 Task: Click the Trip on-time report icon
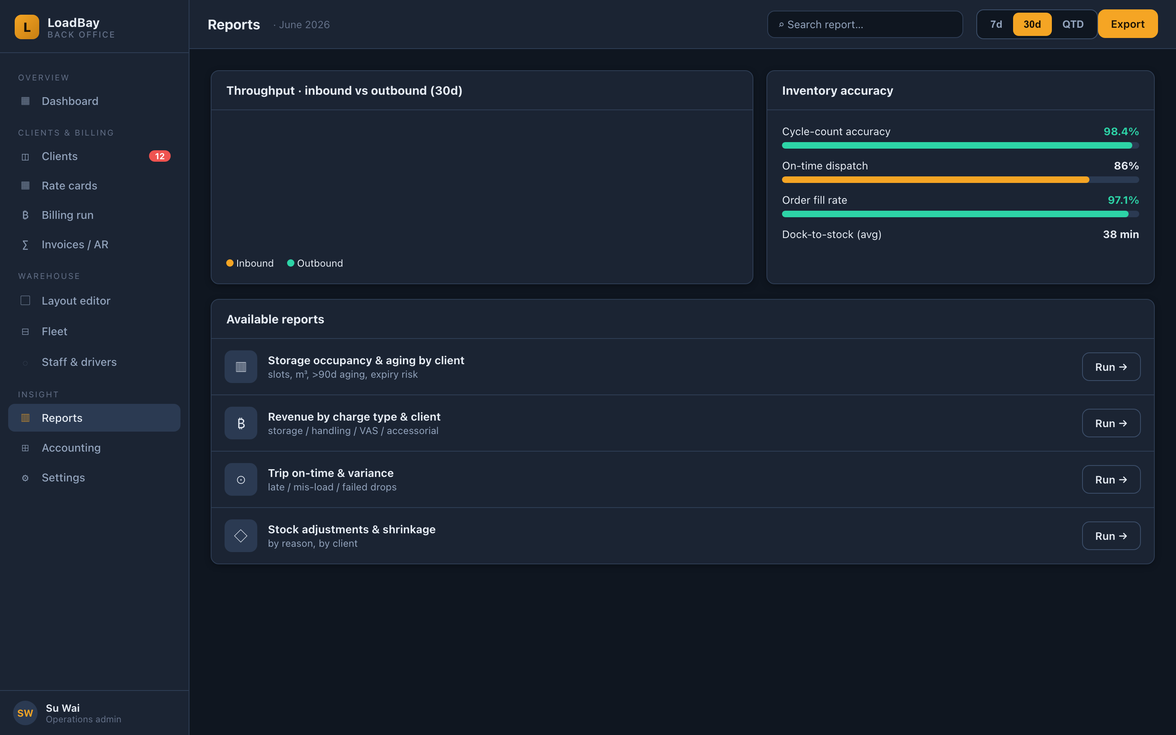[241, 479]
